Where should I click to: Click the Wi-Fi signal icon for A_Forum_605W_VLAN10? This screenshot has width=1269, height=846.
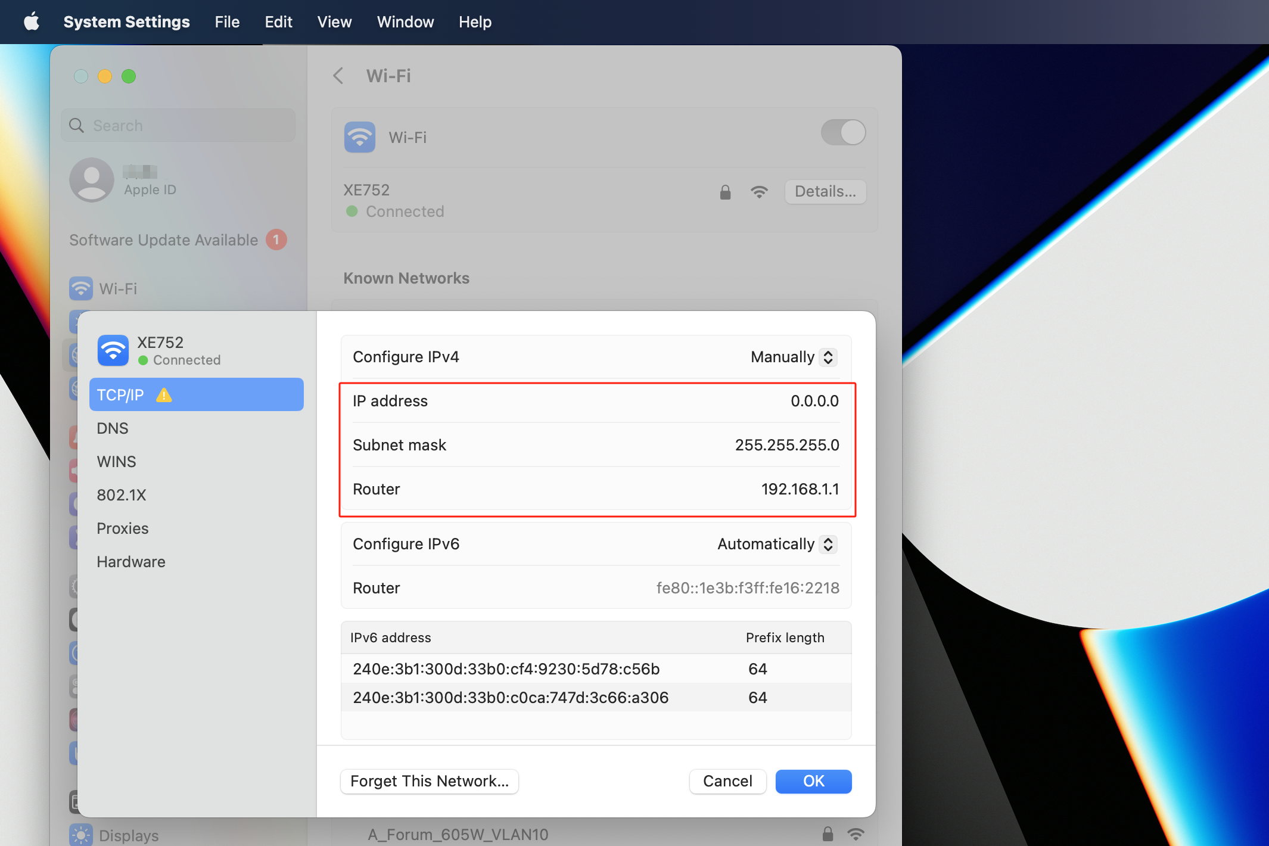coord(856,834)
